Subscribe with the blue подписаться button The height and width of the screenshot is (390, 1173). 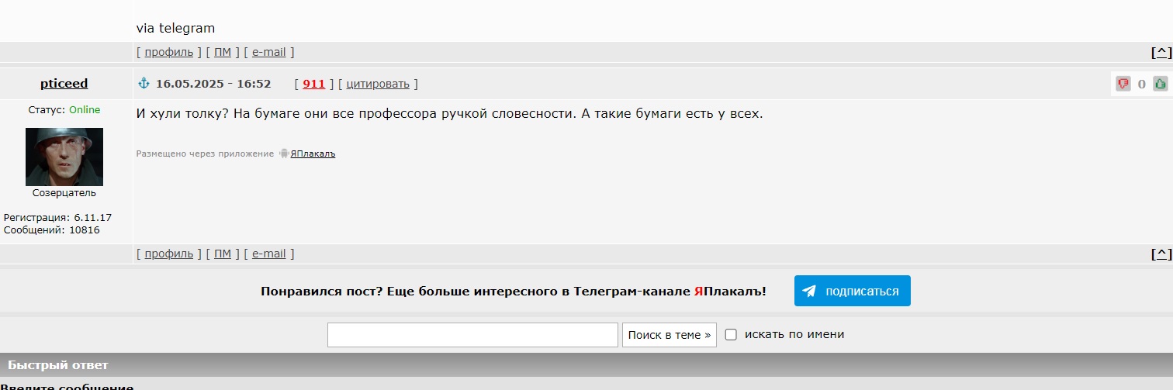[x=852, y=291]
